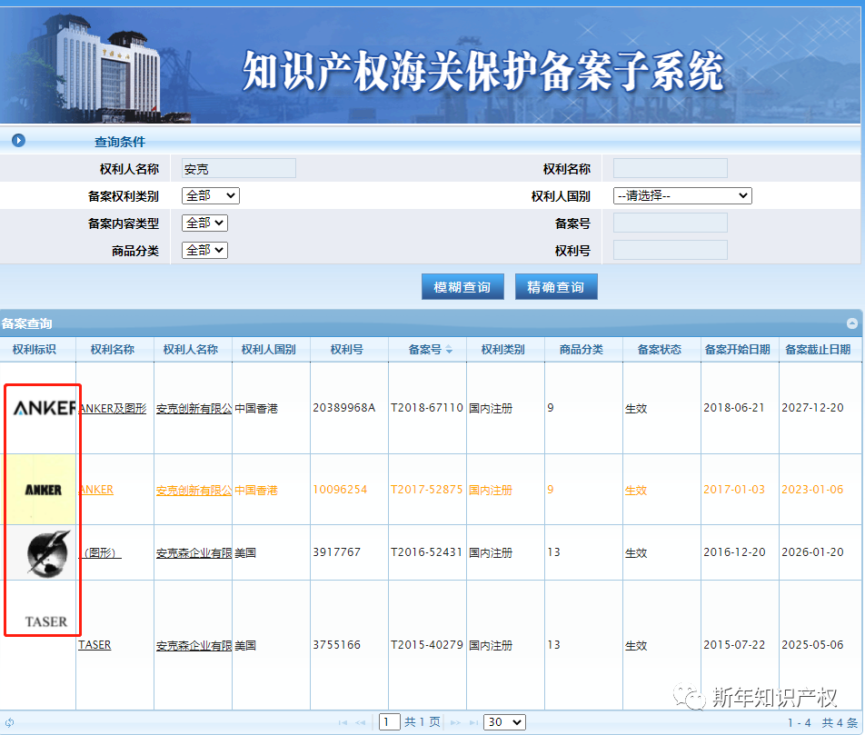865x735 pixels.
Task: Click the previous page arrow icon
Action: coord(362,721)
